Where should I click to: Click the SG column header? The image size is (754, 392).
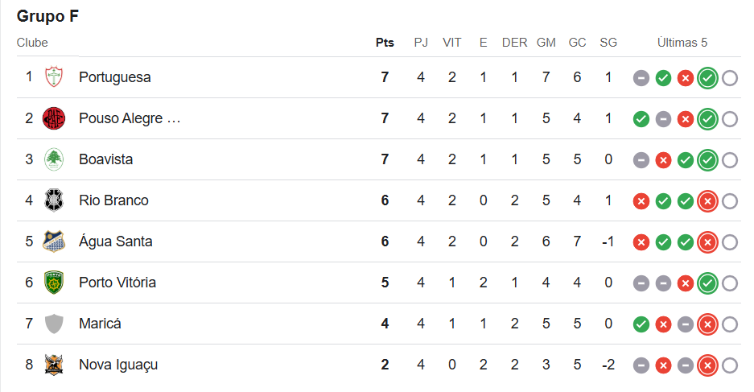tap(608, 43)
